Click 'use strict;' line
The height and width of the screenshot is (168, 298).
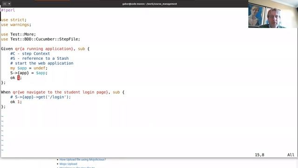(14, 20)
